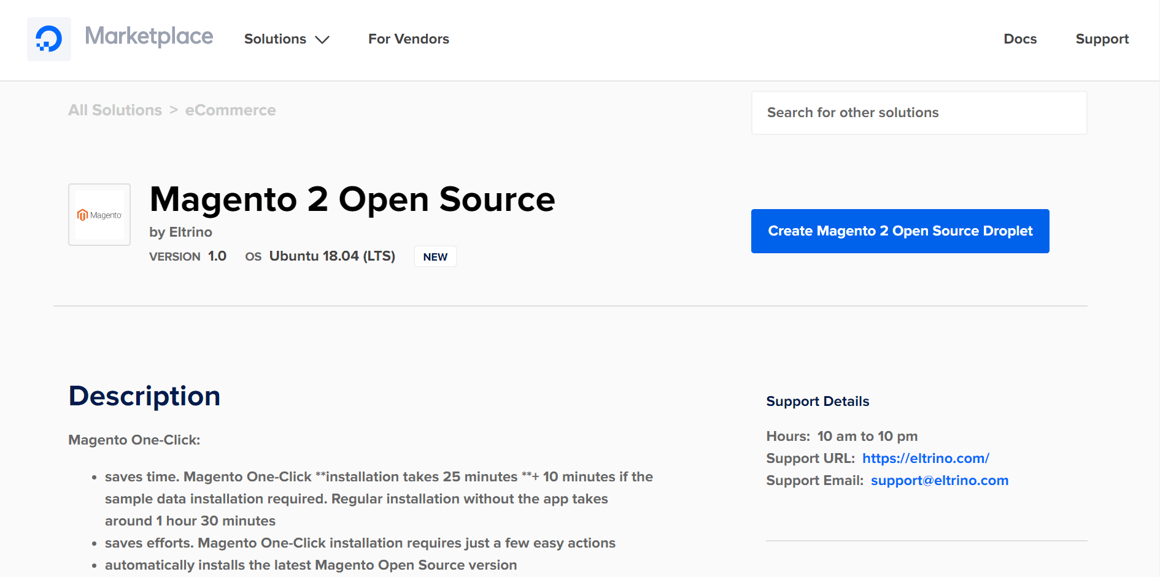Click the Magento 2 Open Source title
This screenshot has height=577, width=1160.
(x=352, y=200)
